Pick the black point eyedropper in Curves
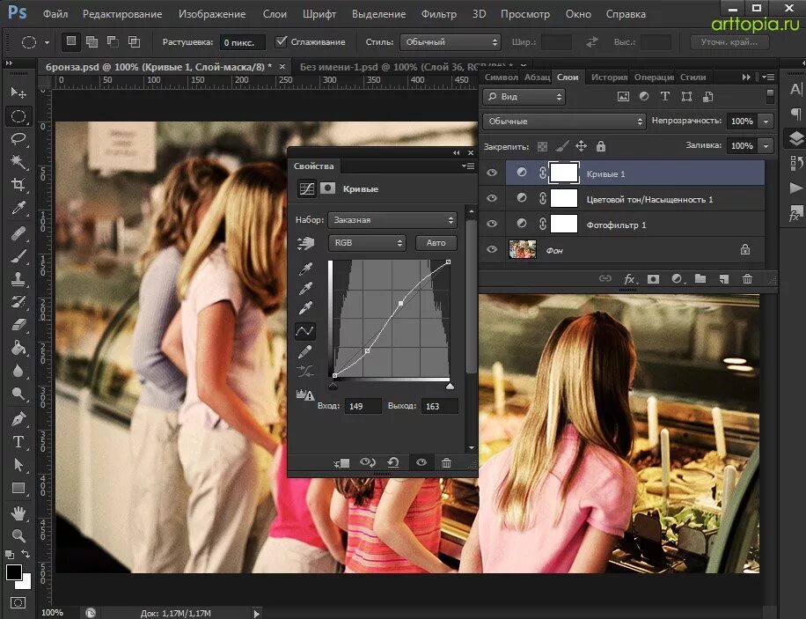 click(305, 269)
